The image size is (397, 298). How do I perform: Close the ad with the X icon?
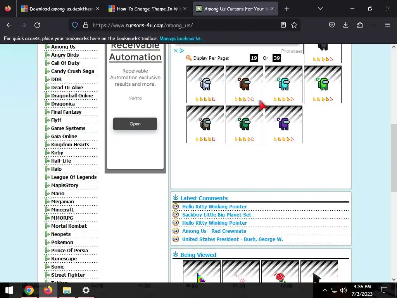click(x=176, y=51)
